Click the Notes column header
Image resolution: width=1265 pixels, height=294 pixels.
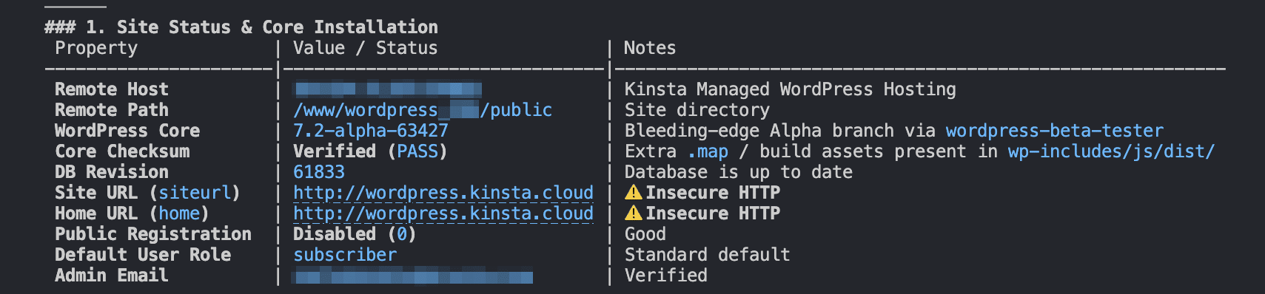(650, 48)
